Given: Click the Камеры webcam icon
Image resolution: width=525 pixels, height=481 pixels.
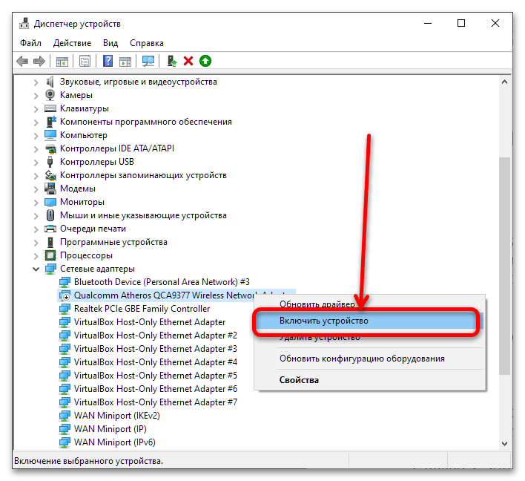Looking at the screenshot, I should pyautogui.click(x=50, y=95).
